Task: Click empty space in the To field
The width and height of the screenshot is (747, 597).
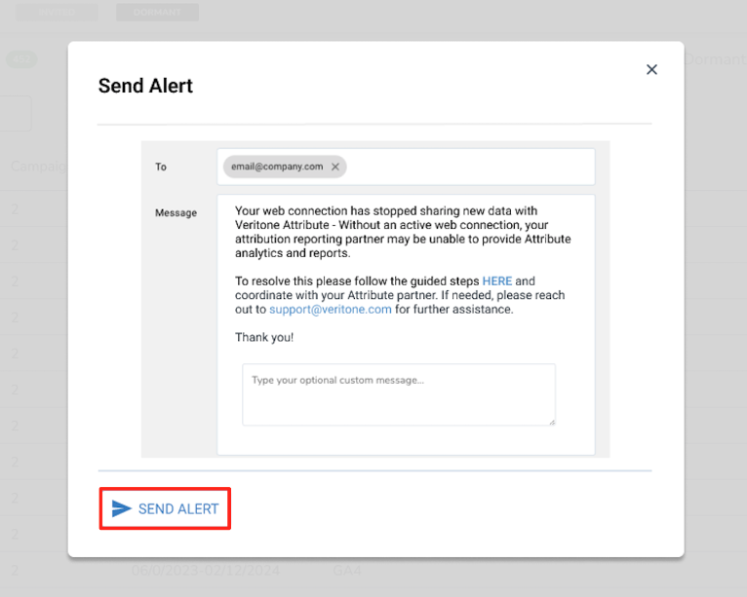Action: [468, 167]
